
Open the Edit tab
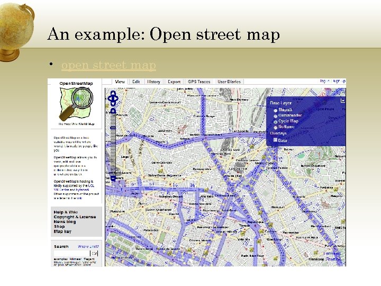click(136, 82)
